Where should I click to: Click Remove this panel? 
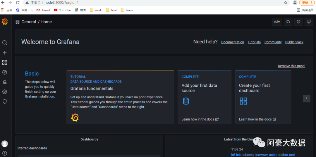point(291,66)
